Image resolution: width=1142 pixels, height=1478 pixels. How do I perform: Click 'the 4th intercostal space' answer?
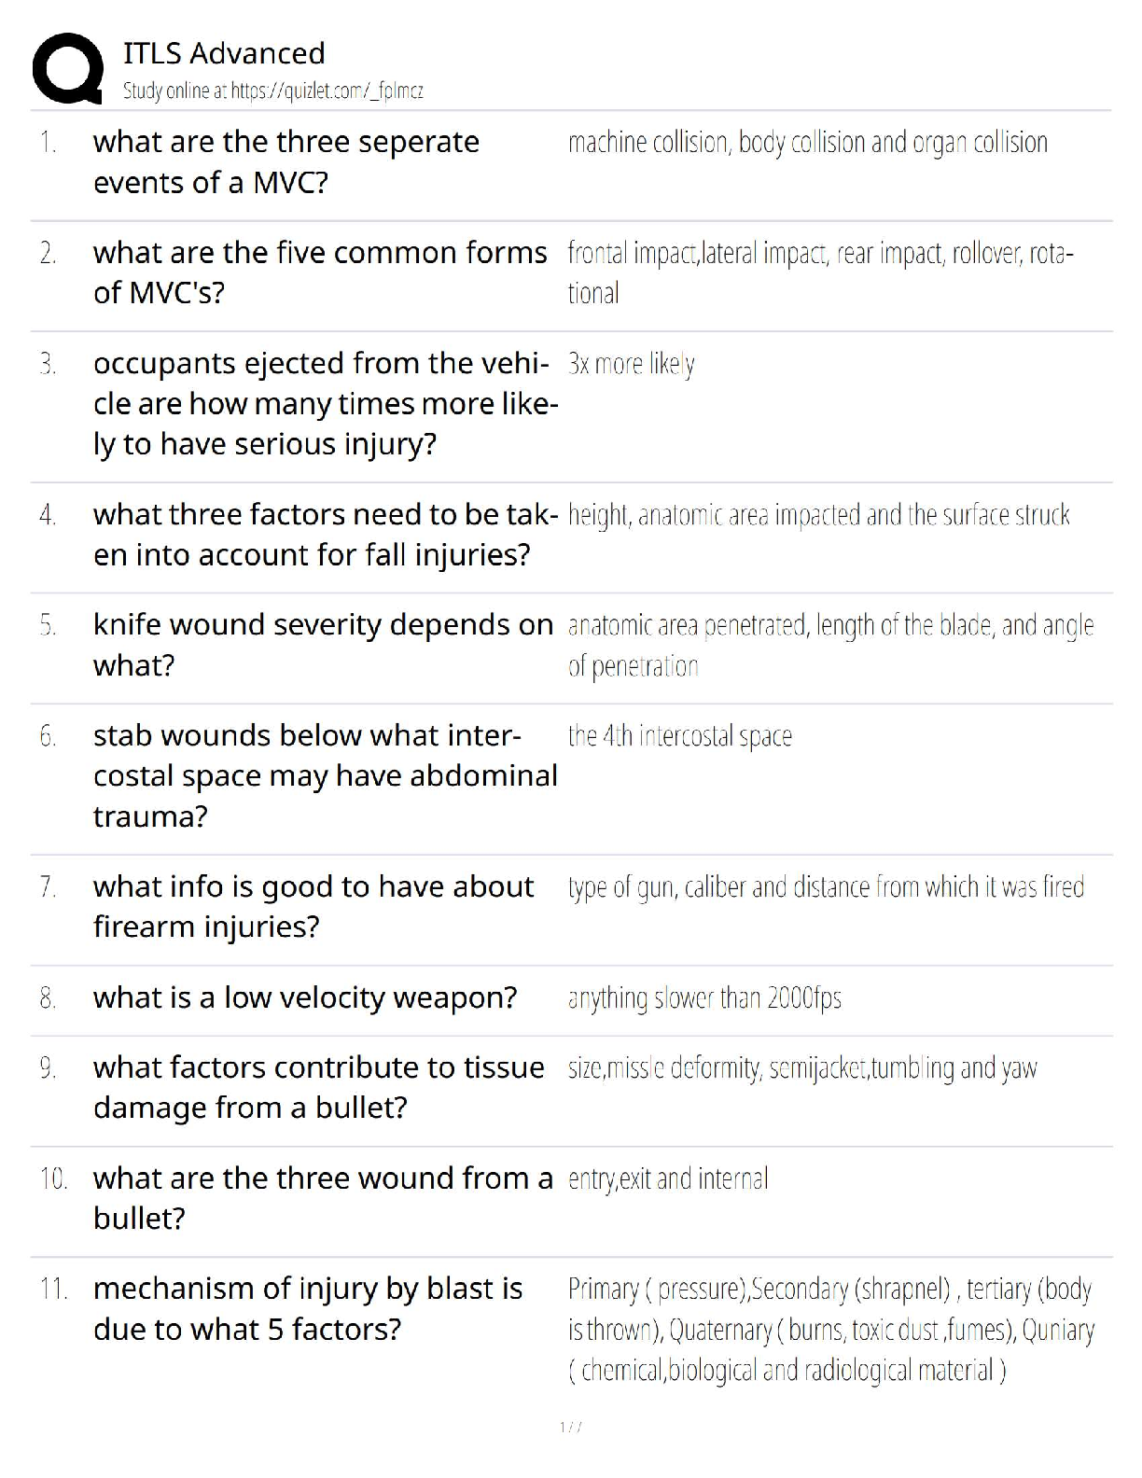point(680,736)
